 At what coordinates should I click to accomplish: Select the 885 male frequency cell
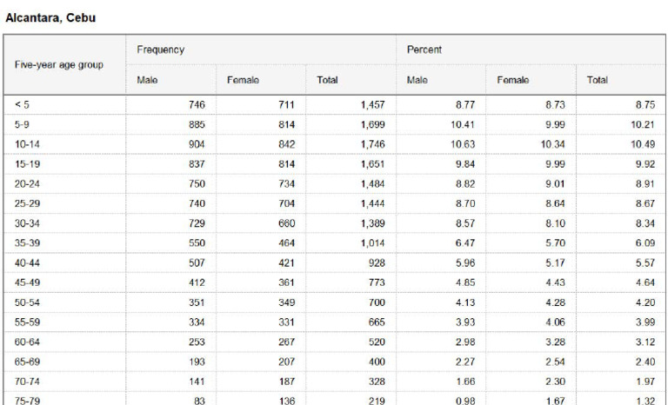click(197, 124)
